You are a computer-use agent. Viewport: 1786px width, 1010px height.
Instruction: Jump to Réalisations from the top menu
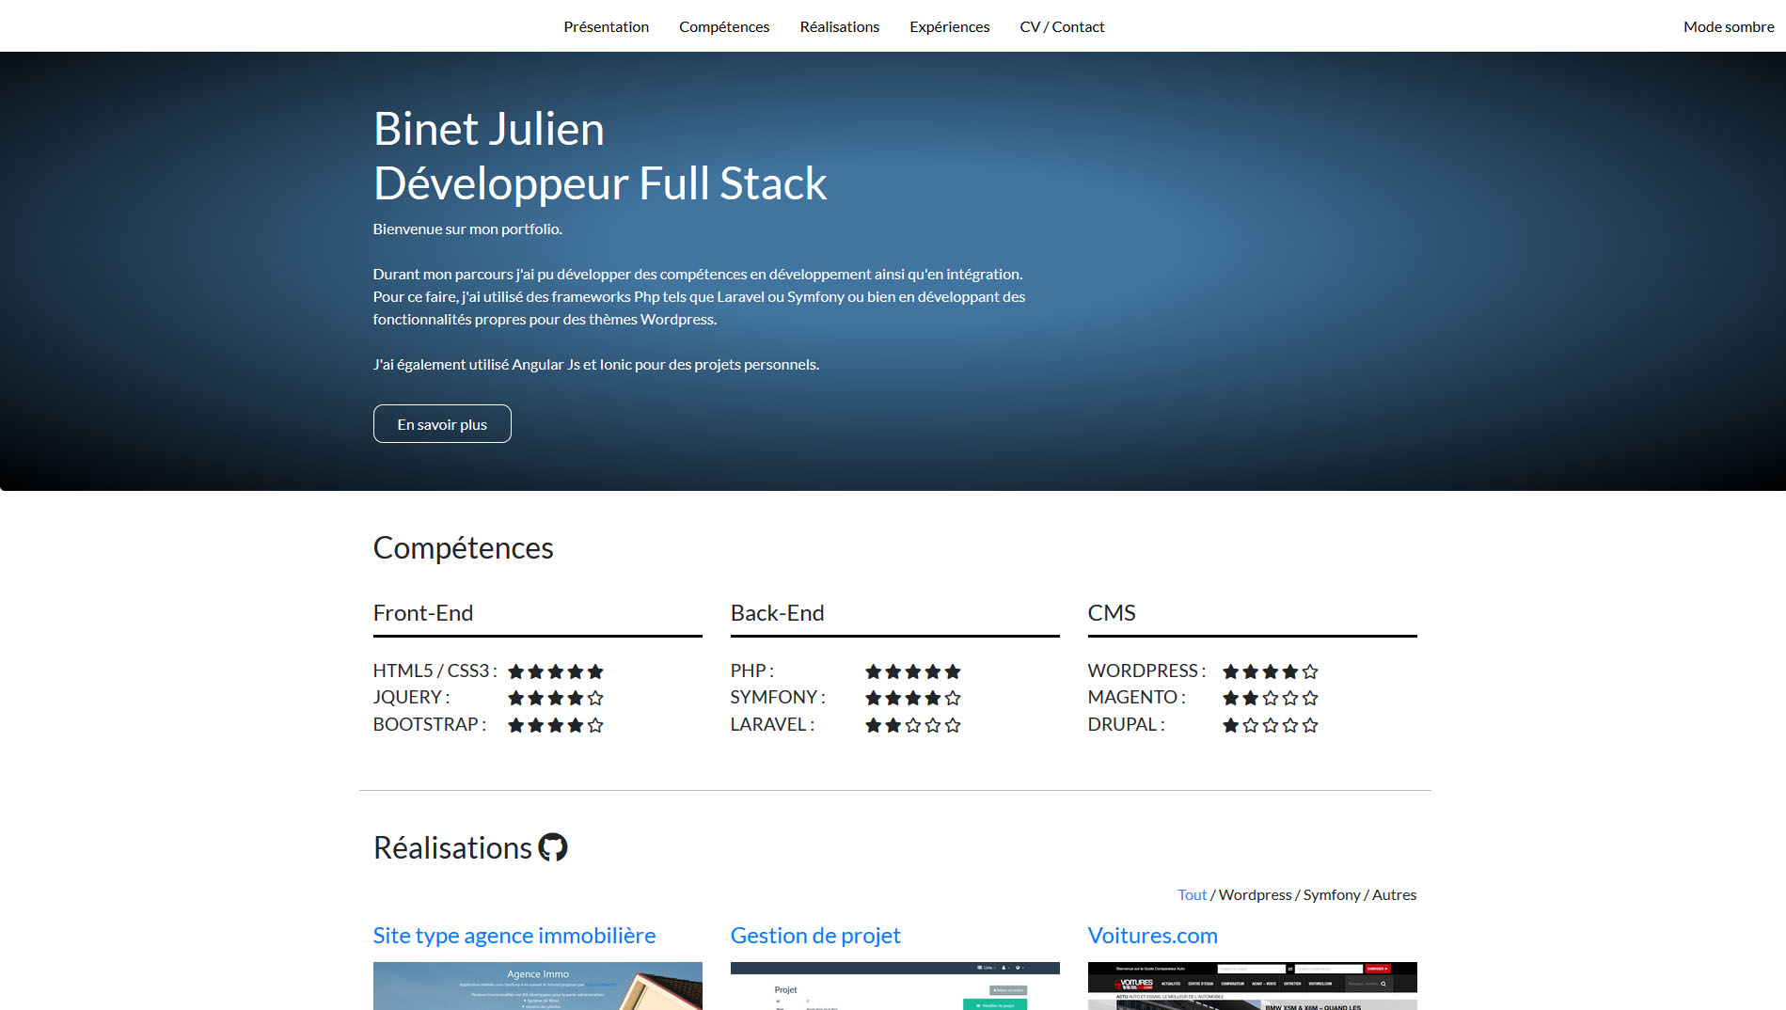[839, 26]
